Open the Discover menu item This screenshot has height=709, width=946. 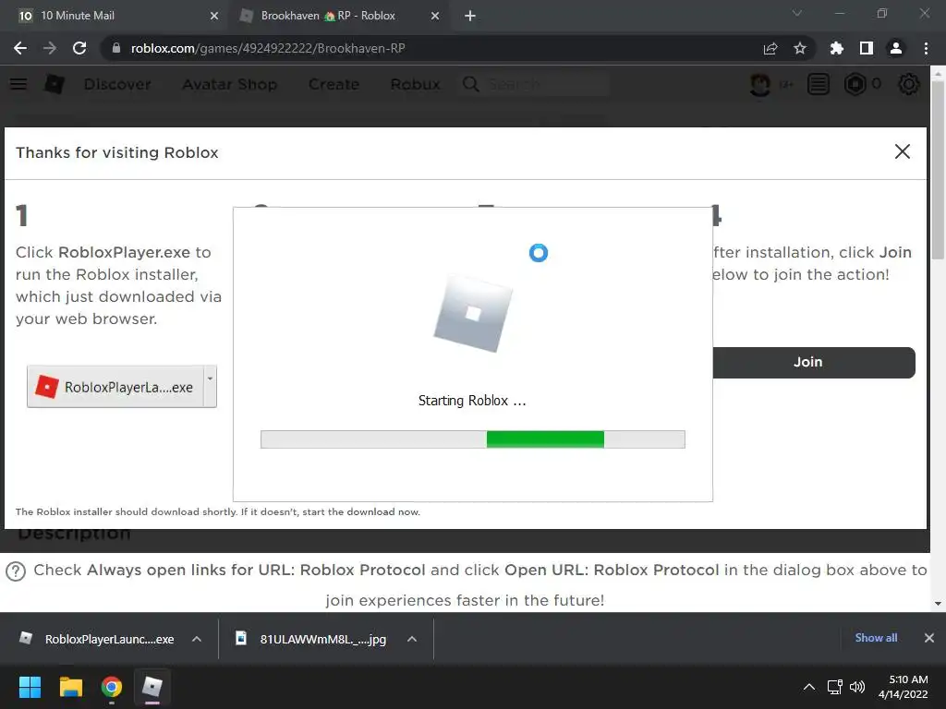[117, 84]
